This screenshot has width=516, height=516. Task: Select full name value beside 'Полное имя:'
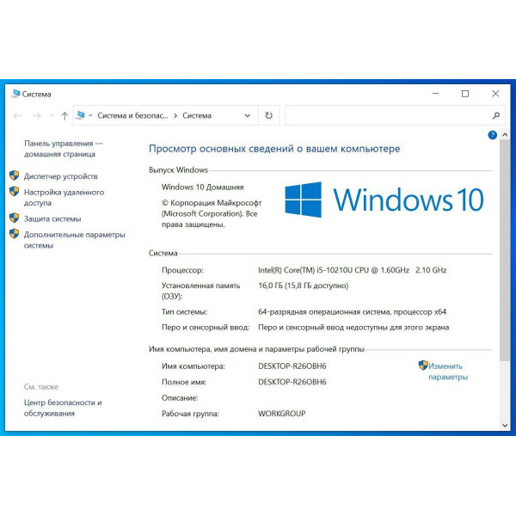click(x=292, y=382)
